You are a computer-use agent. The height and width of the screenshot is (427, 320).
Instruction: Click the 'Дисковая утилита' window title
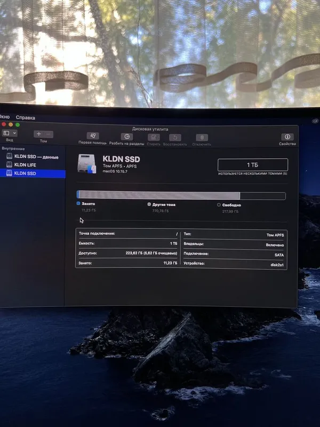[x=150, y=129]
